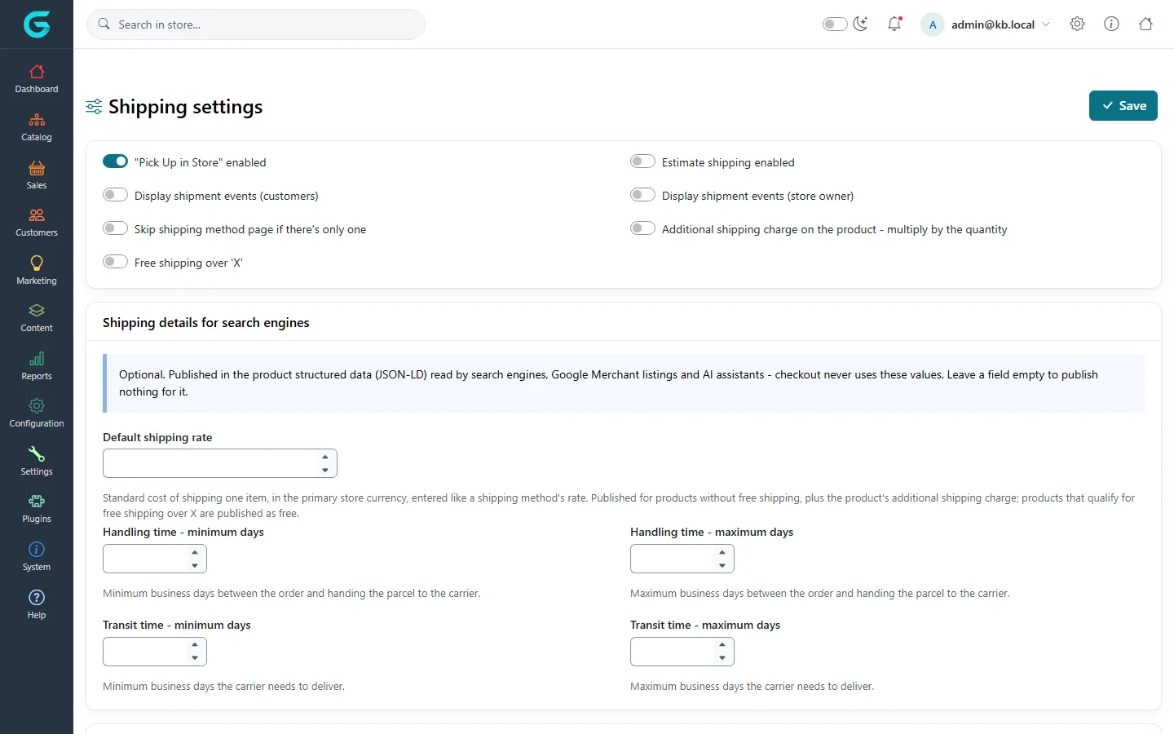This screenshot has width=1174, height=734.
Task: Open Help question mark icon
Action: (37, 598)
